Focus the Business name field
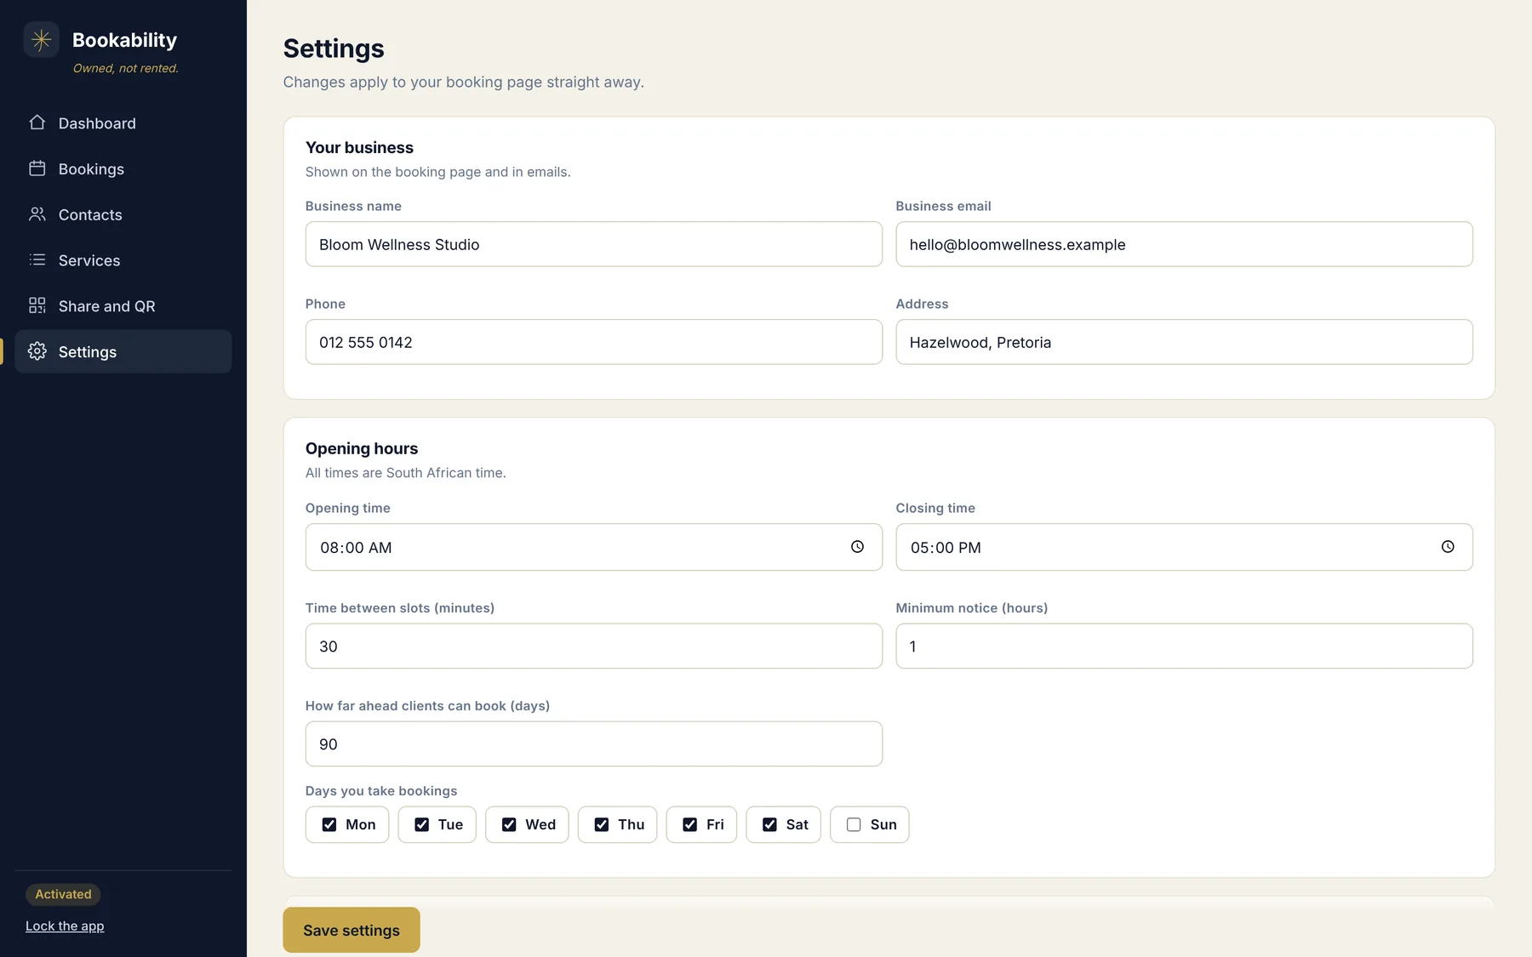1532x957 pixels. pos(594,244)
